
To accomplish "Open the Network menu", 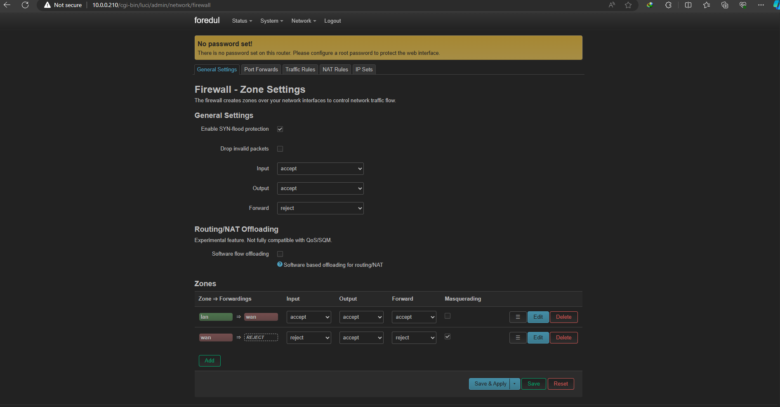I will tap(303, 21).
